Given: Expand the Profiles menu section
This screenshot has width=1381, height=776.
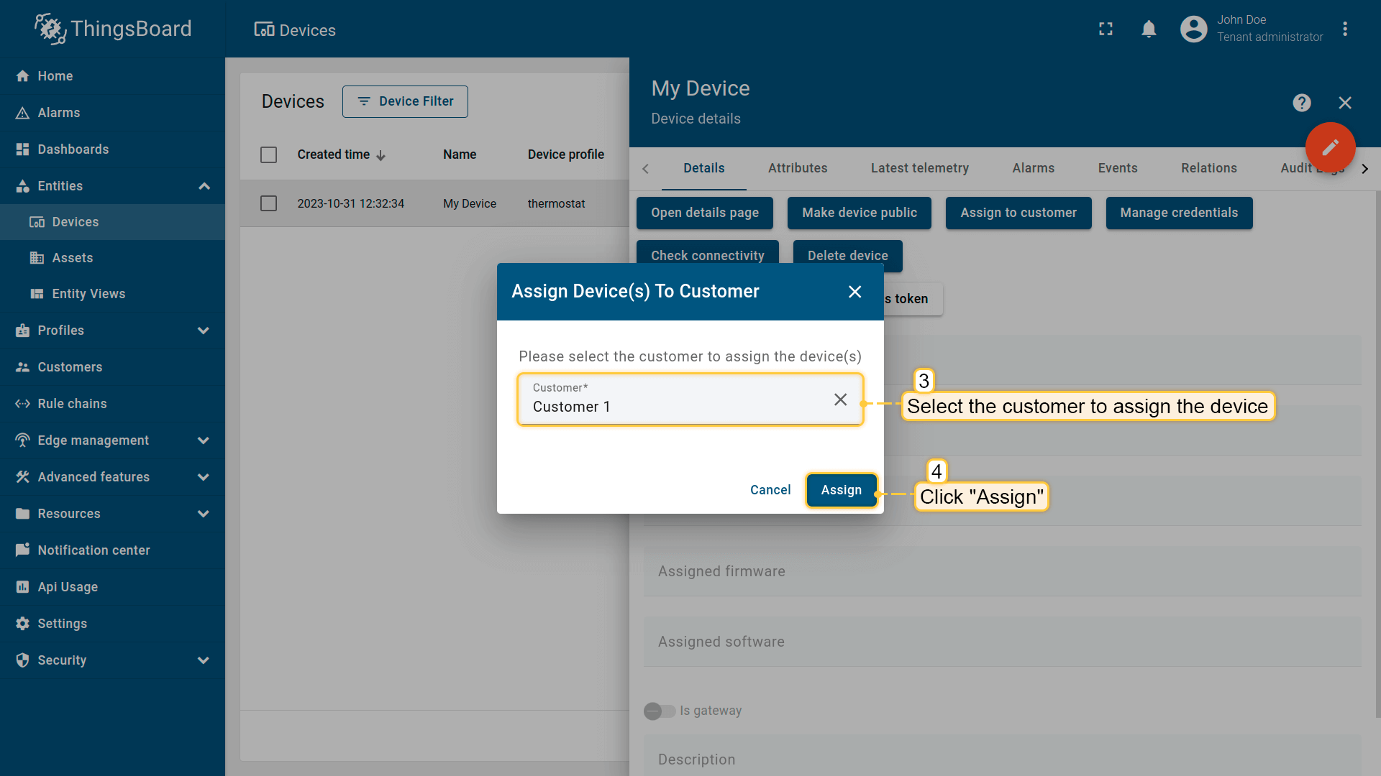Looking at the screenshot, I should click(203, 331).
